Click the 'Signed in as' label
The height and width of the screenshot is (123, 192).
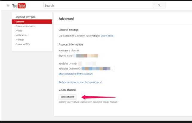coord(65,56)
